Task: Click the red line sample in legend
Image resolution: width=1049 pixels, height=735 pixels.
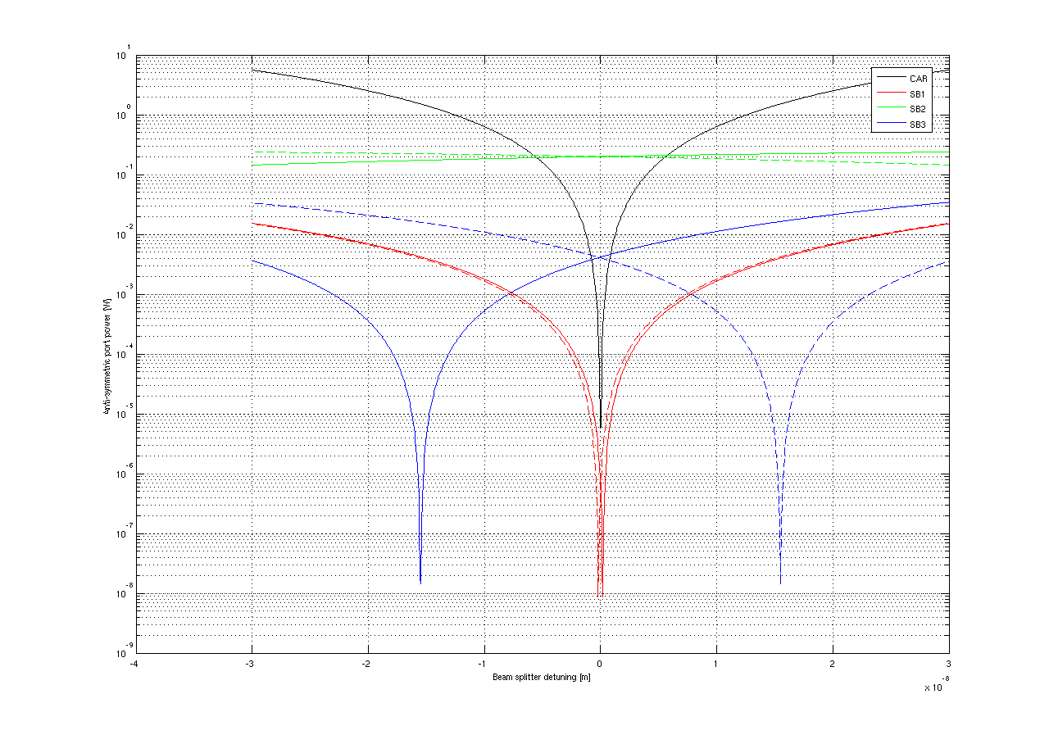Action: (889, 94)
